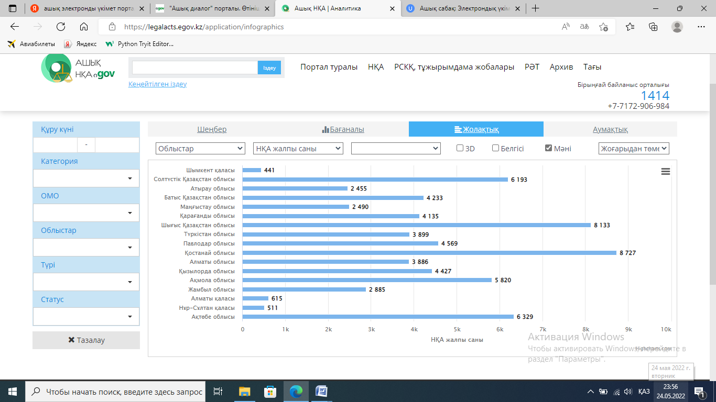Viewport: 716px width, 402px height.
Task: Add this page to favorites star icon
Action: pyautogui.click(x=603, y=27)
